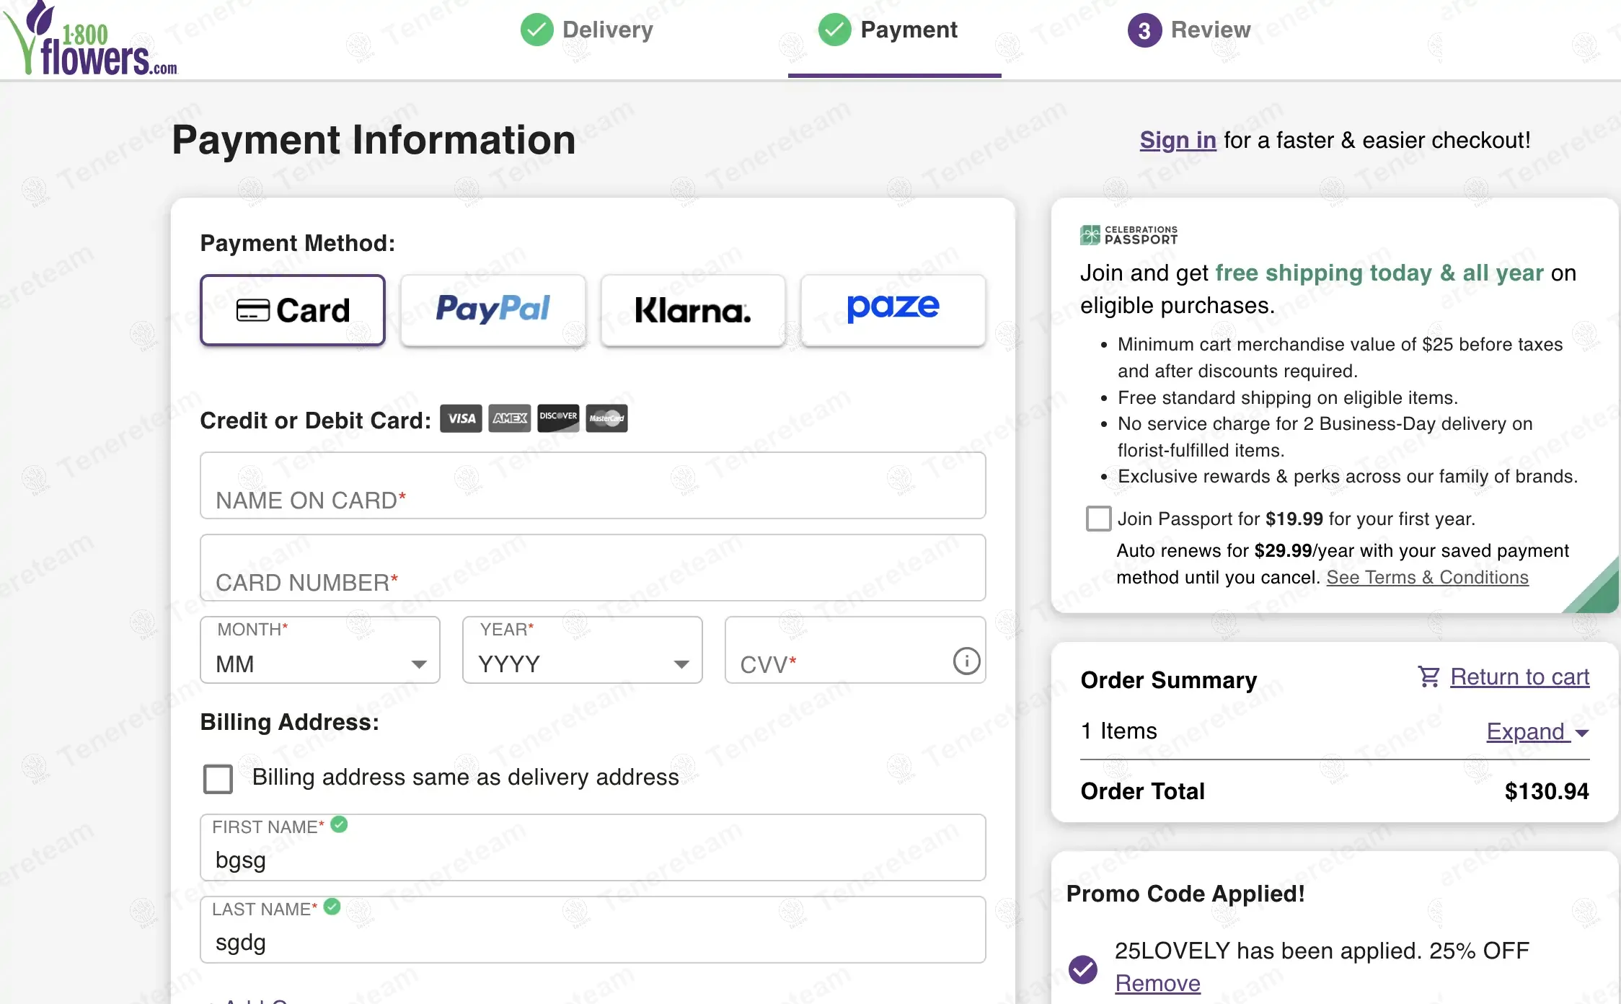The height and width of the screenshot is (1004, 1621).
Task: Check the Join Passport for $19.99 checkbox
Action: click(x=1098, y=519)
